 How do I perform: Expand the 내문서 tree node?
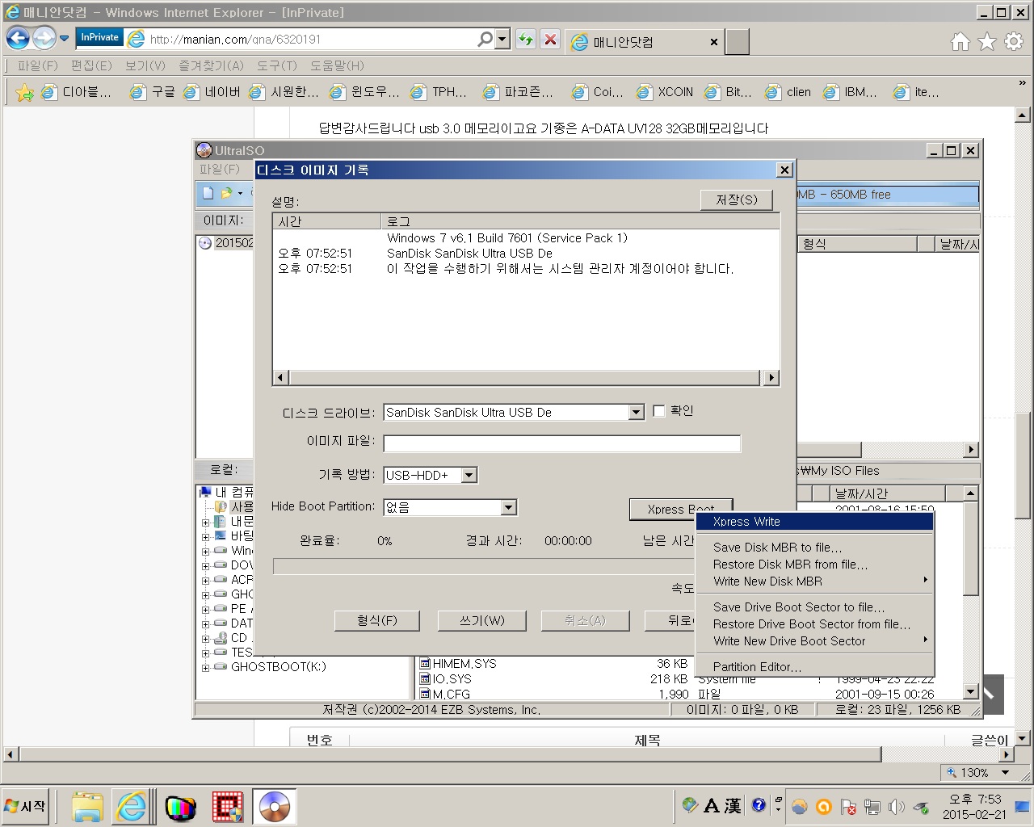205,523
